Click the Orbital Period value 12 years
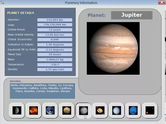The width and height of the screenshot is (166, 124). [x=55, y=30]
